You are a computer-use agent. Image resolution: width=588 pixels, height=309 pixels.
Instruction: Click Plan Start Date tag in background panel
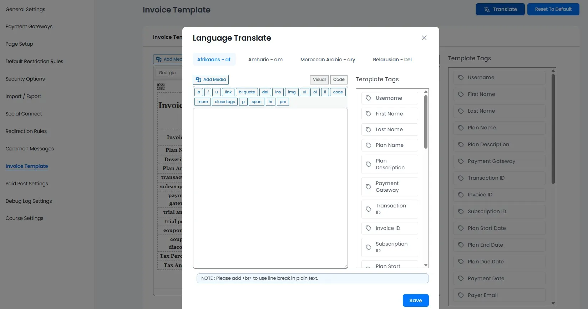(500, 228)
